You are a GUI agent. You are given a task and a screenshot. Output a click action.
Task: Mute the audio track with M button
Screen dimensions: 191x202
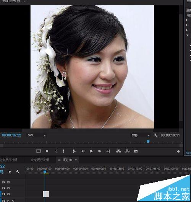pyautogui.click(x=8, y=201)
